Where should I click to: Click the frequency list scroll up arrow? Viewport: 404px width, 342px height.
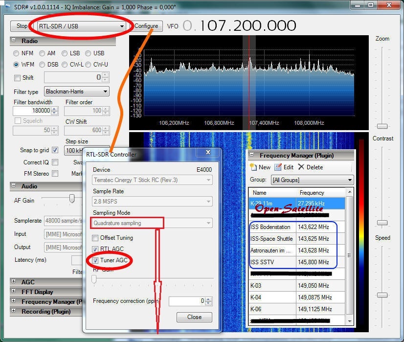click(x=350, y=192)
